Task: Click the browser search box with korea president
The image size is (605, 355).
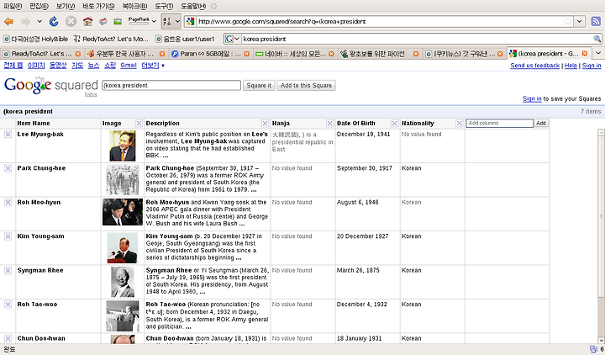Action: click(x=417, y=39)
